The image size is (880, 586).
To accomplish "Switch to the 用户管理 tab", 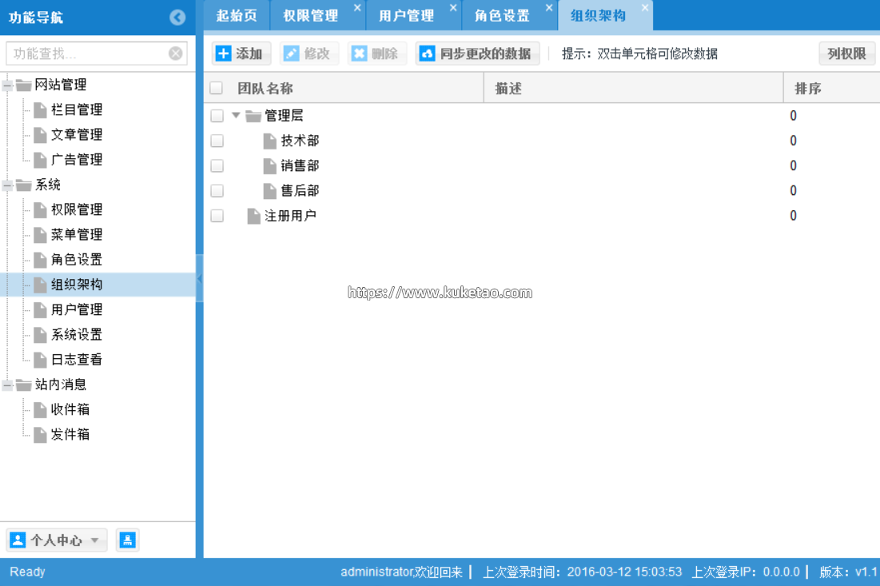I will coord(406,16).
